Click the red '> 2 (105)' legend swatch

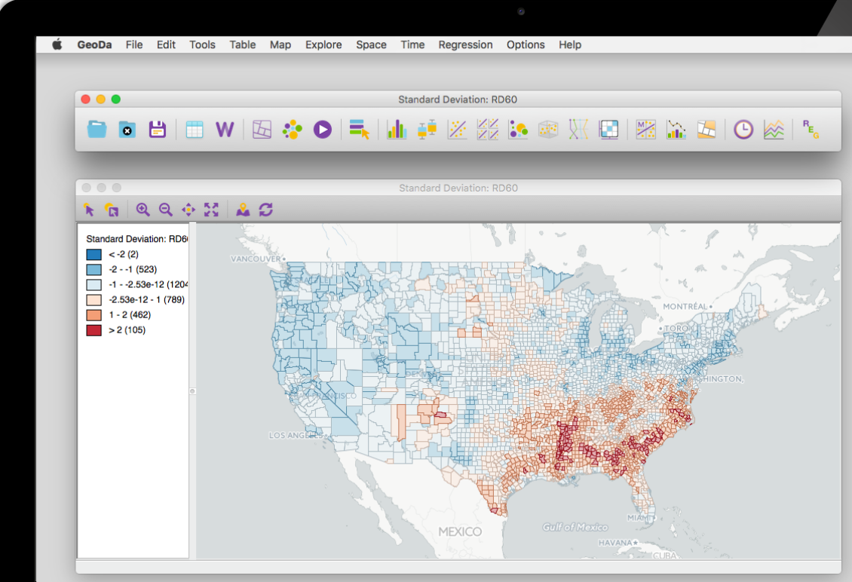93,330
